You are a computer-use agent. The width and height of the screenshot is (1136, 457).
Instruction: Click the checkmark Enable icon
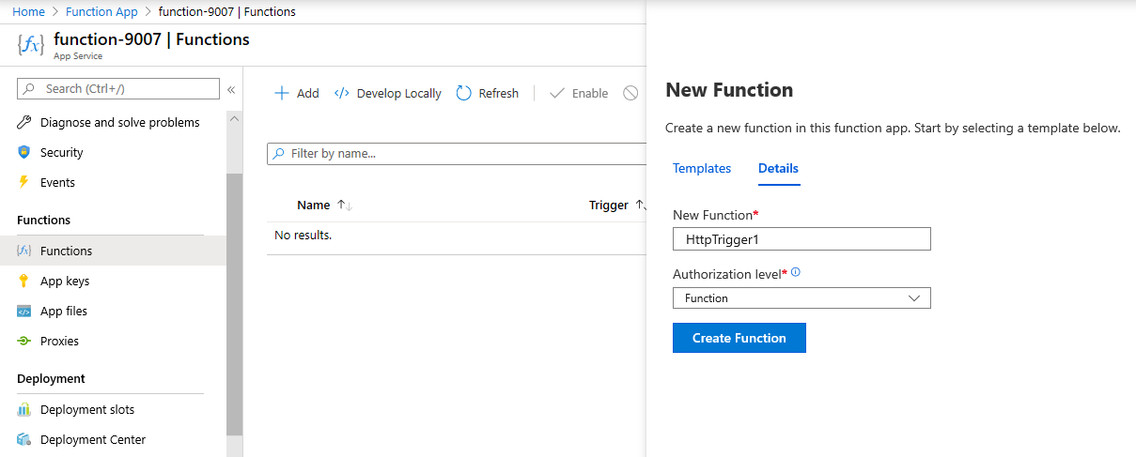[557, 93]
